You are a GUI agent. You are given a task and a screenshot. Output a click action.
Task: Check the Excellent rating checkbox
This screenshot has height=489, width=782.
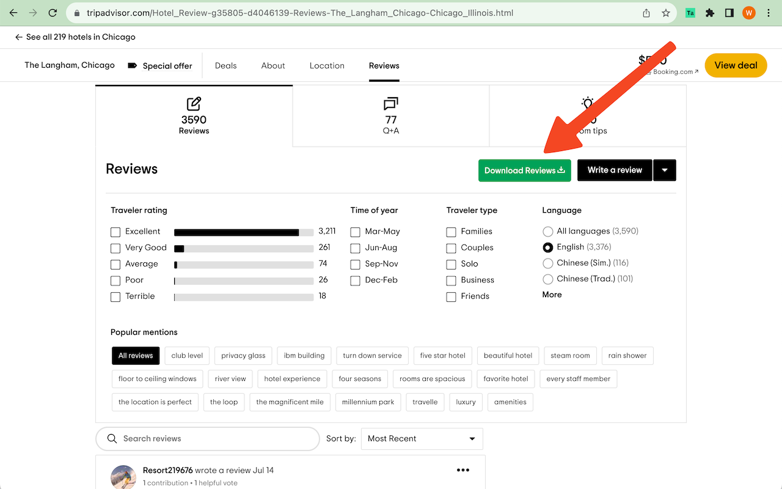coord(115,232)
